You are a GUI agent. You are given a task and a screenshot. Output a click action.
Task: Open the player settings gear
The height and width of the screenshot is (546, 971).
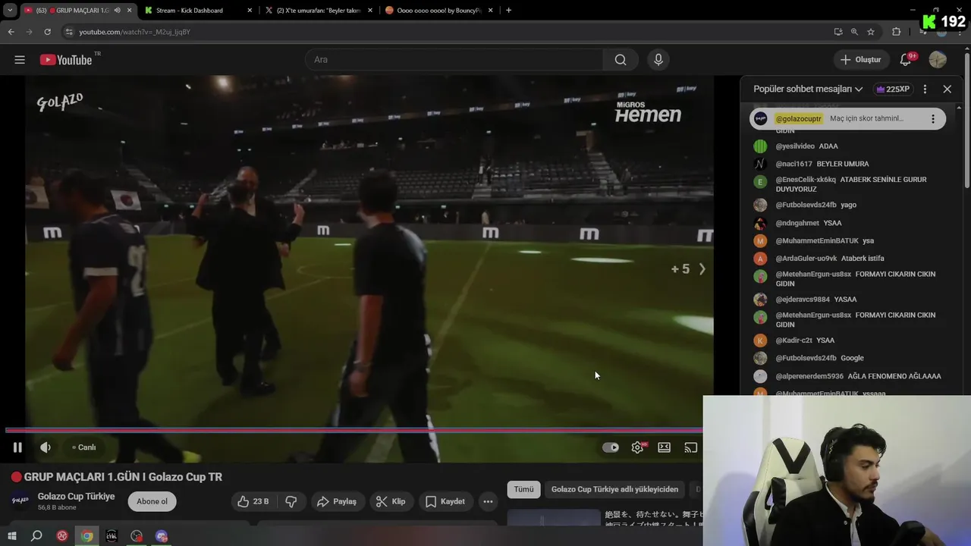click(x=637, y=447)
